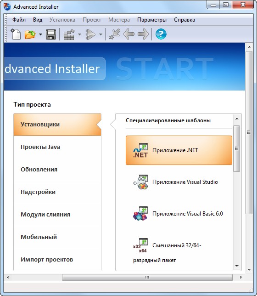This screenshot has width=257, height=296.
Task: Click the arrow-and-star wizard toolbar icon
Action: pos(115,34)
